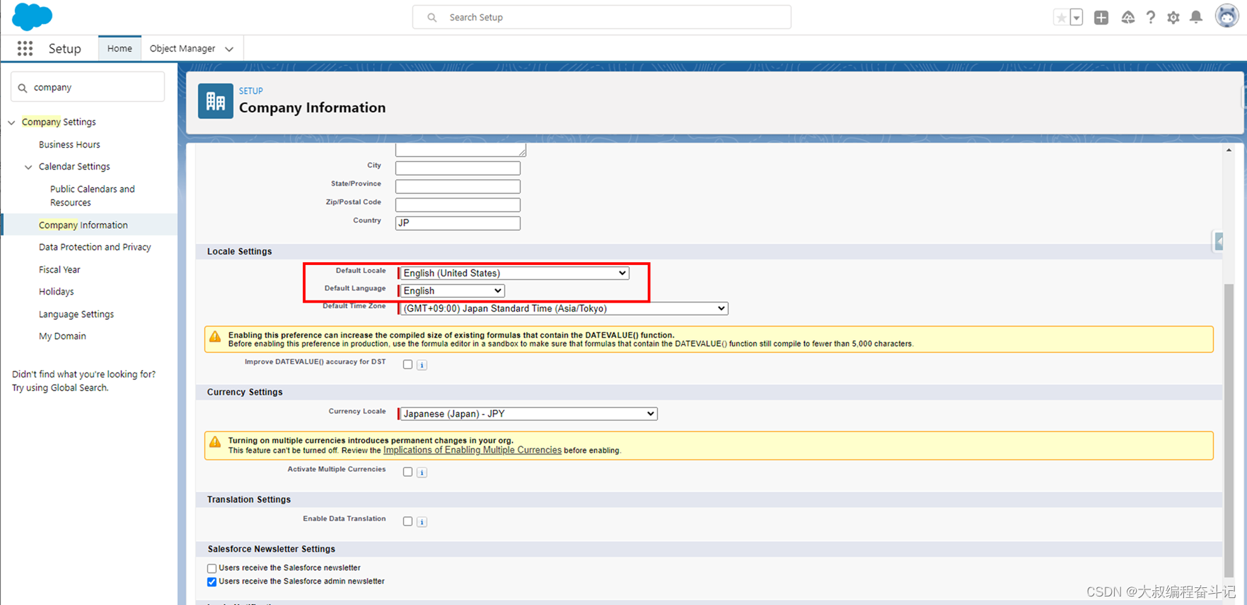Click the Company Settings label

click(x=59, y=122)
